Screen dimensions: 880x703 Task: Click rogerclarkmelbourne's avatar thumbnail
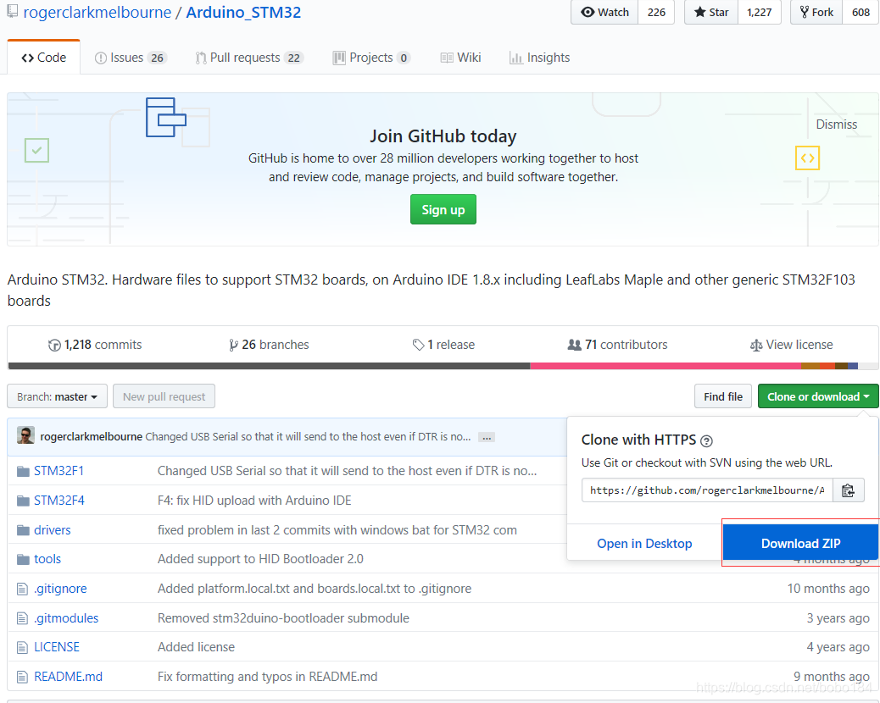25,436
